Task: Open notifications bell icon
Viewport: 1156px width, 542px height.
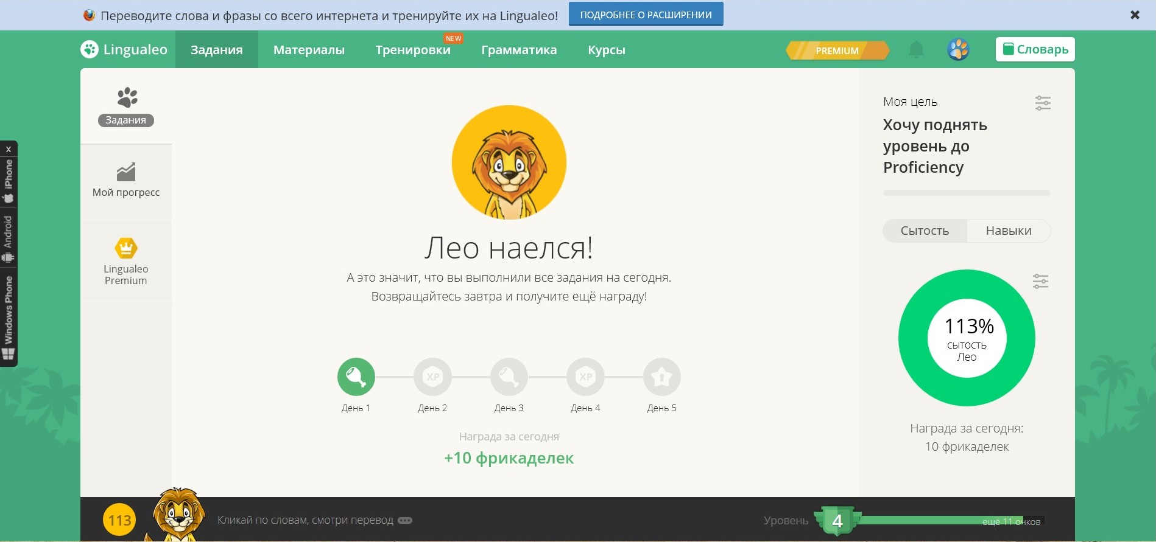Action: pos(916,49)
